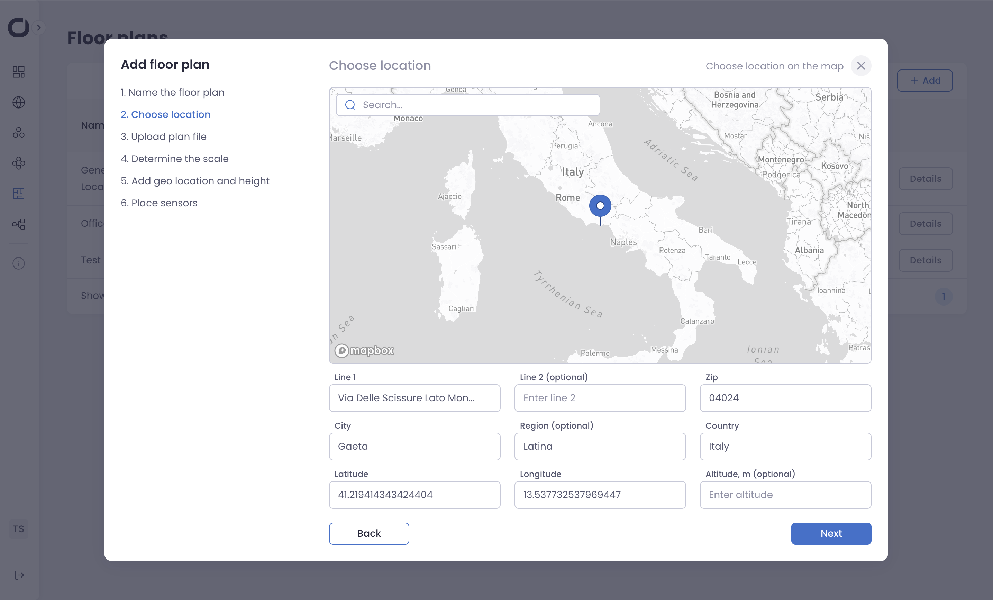Click the Mapbox logo on map
The width and height of the screenshot is (993, 600).
pyautogui.click(x=364, y=350)
